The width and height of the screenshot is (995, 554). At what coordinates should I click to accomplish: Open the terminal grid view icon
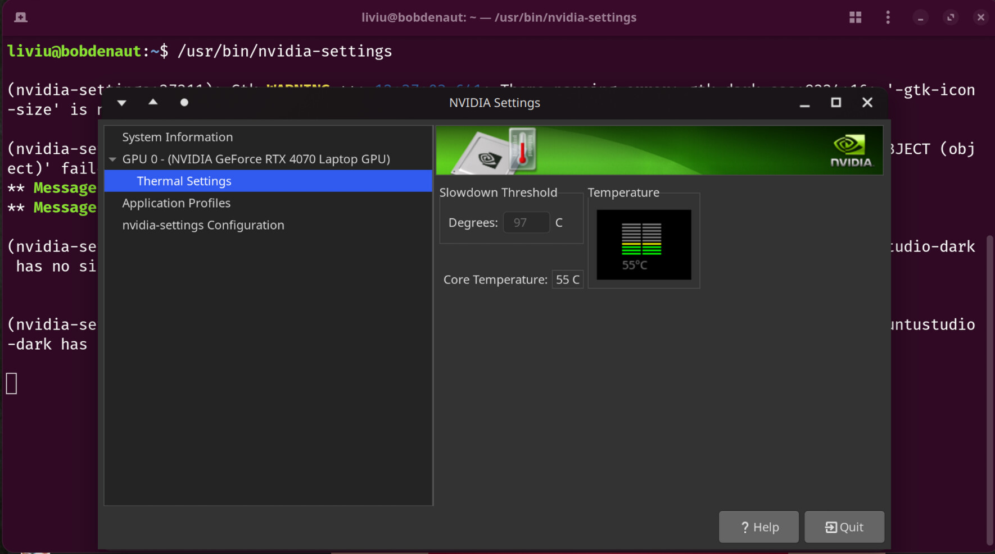(855, 17)
